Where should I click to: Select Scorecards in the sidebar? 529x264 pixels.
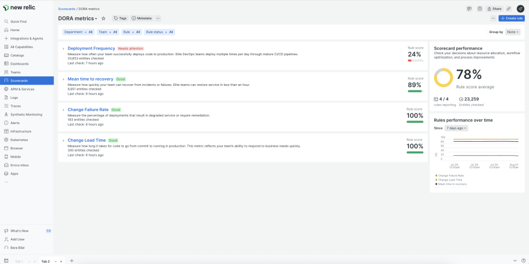(27, 81)
